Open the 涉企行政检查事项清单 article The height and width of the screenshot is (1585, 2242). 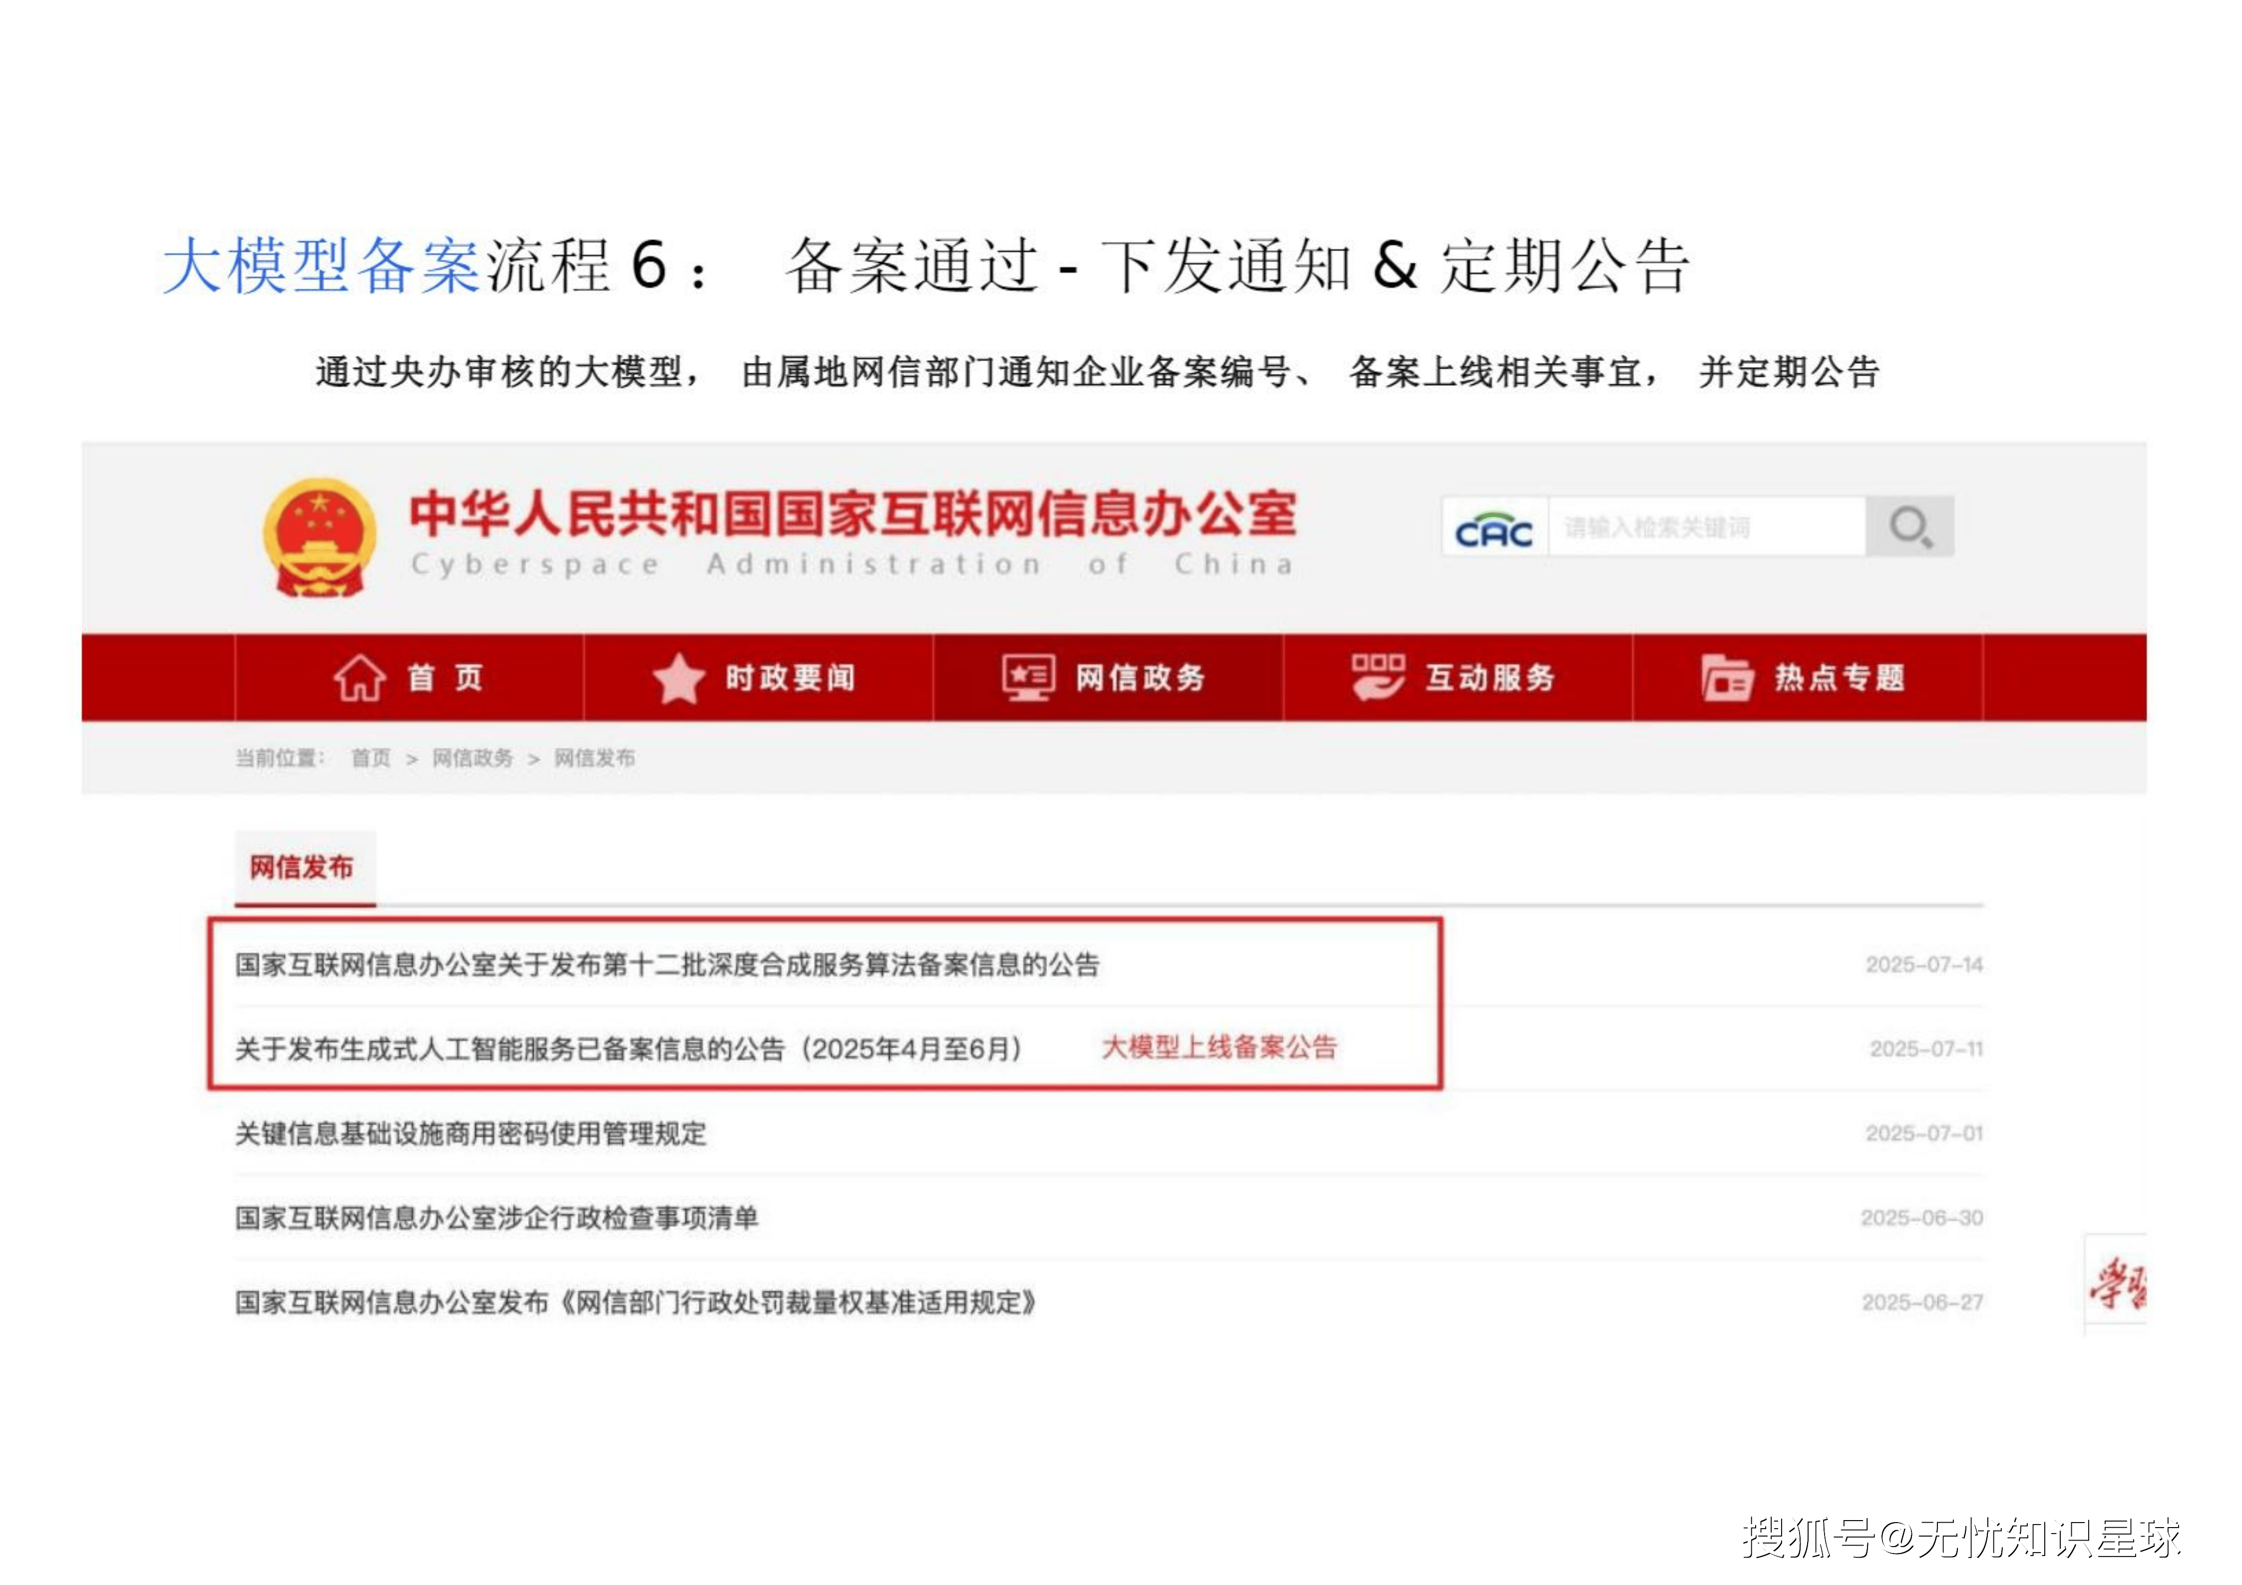(x=496, y=1218)
